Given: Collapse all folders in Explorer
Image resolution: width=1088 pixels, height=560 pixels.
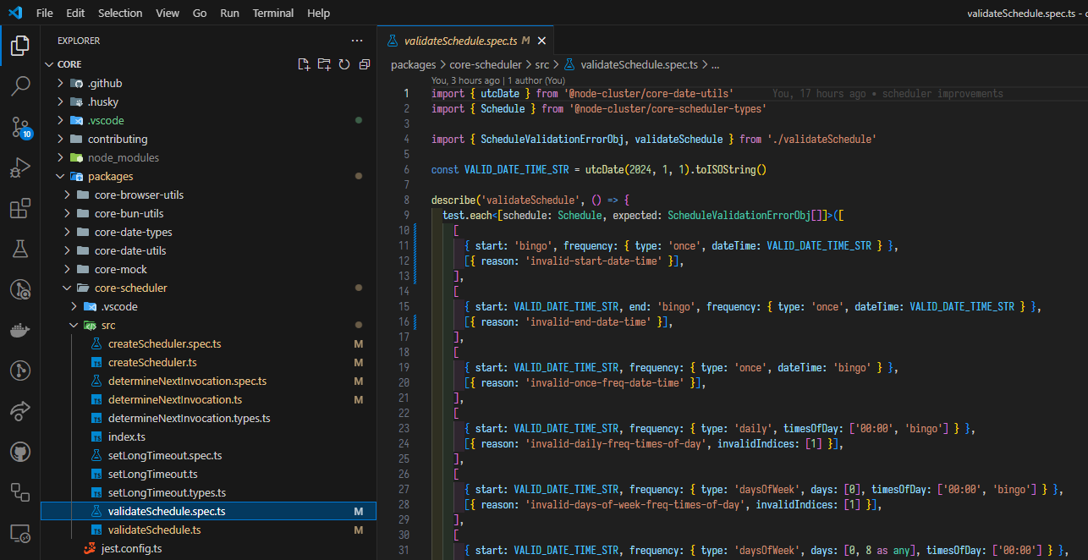Looking at the screenshot, I should [x=365, y=64].
